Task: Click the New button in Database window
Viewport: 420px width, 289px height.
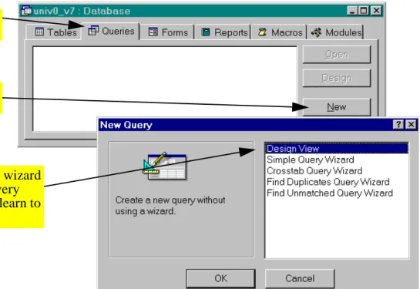Action: pyautogui.click(x=337, y=107)
